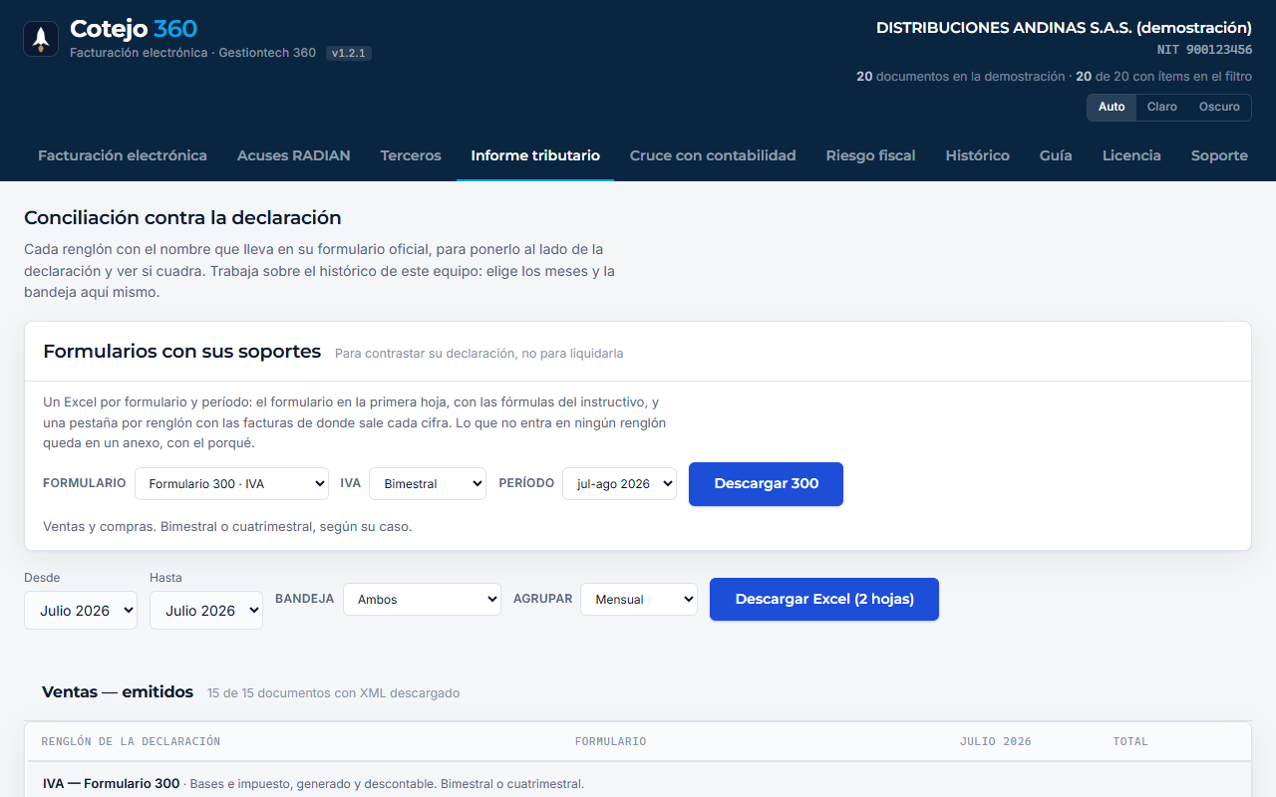Click DISTRIBUCIONES ANDINAS S.A.S. company name
This screenshot has height=797, width=1276.
coord(1064,28)
